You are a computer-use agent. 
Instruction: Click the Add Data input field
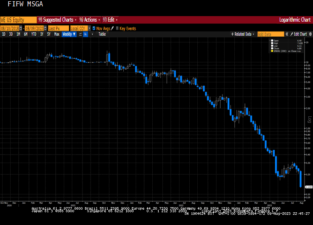click(270, 34)
